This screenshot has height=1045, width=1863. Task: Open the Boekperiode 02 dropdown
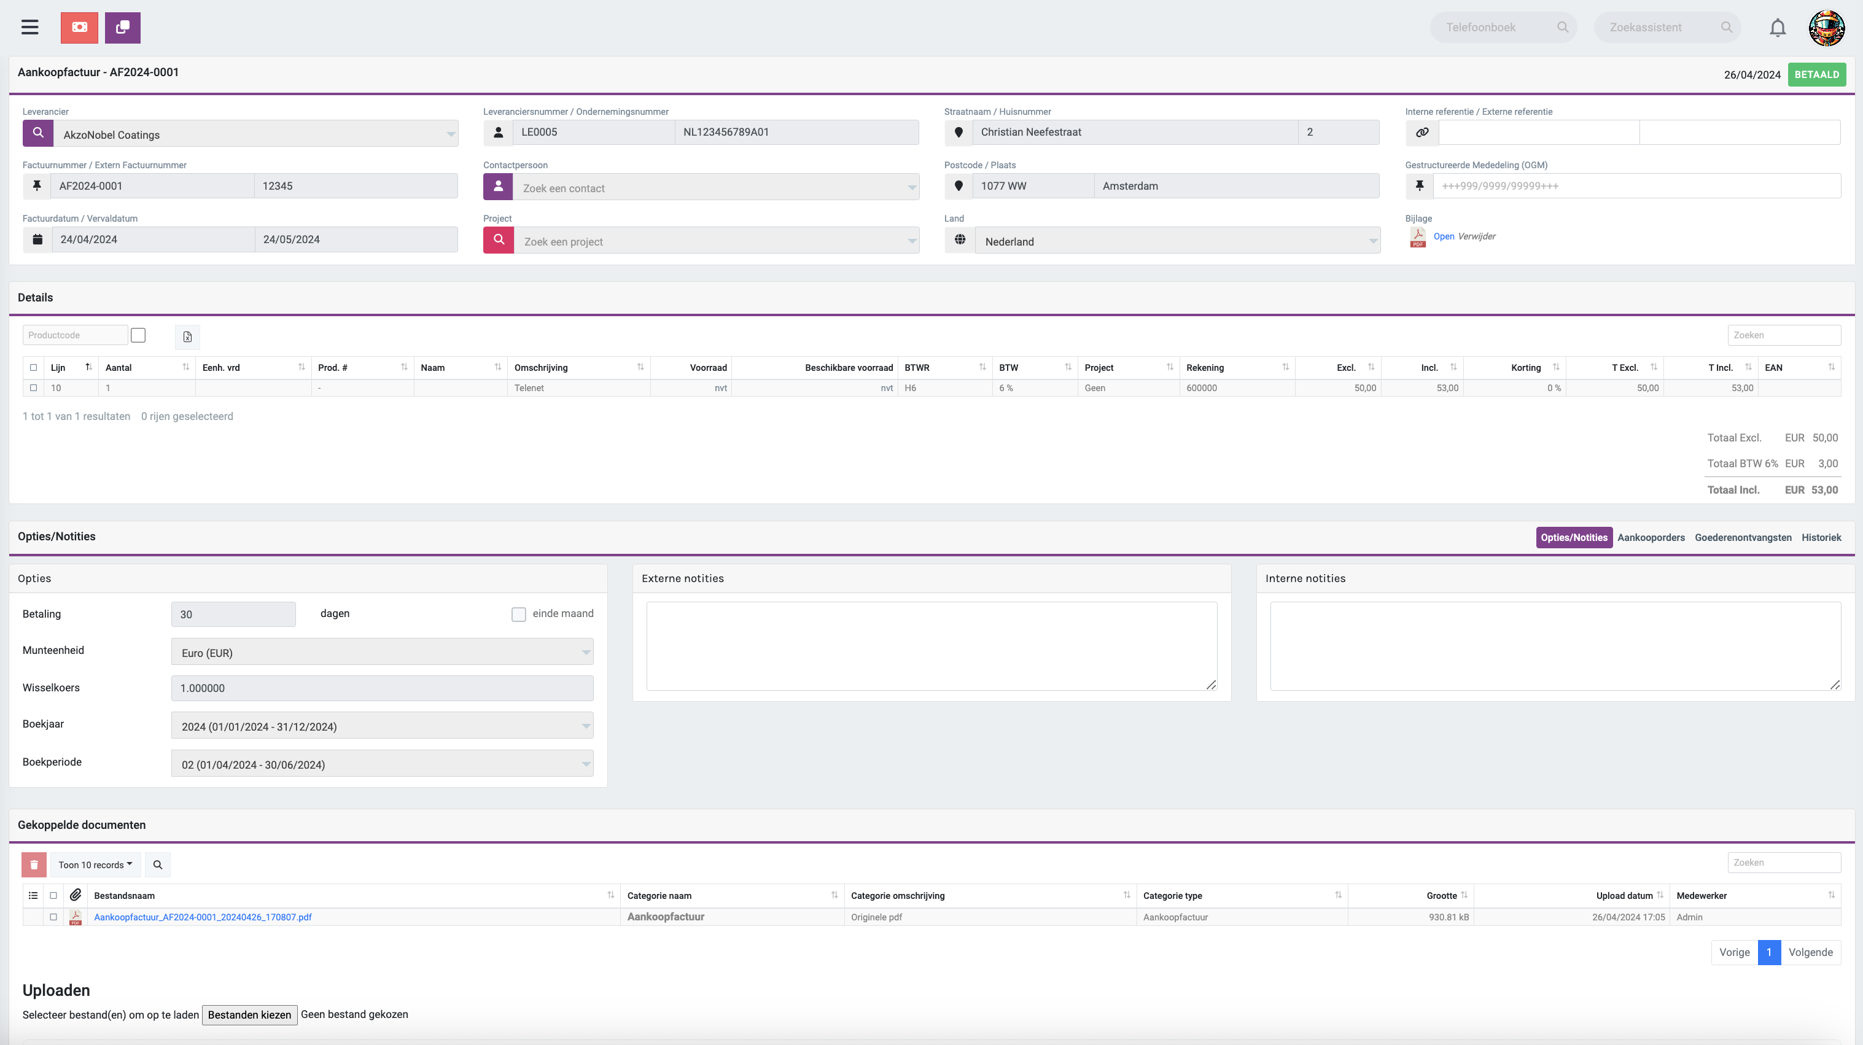382,764
